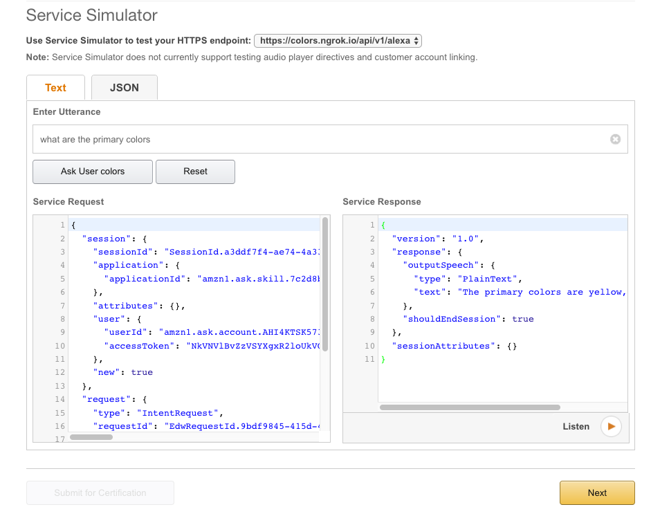Click the "text": "The primary colors" line
Viewport: 651px width, 516px height.
point(520,293)
